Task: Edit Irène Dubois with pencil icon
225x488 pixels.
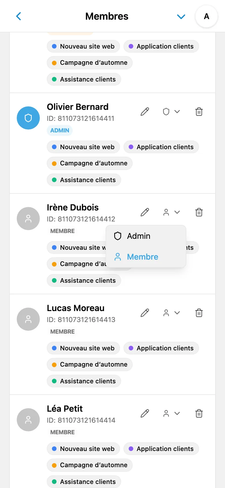Action: tap(145, 212)
